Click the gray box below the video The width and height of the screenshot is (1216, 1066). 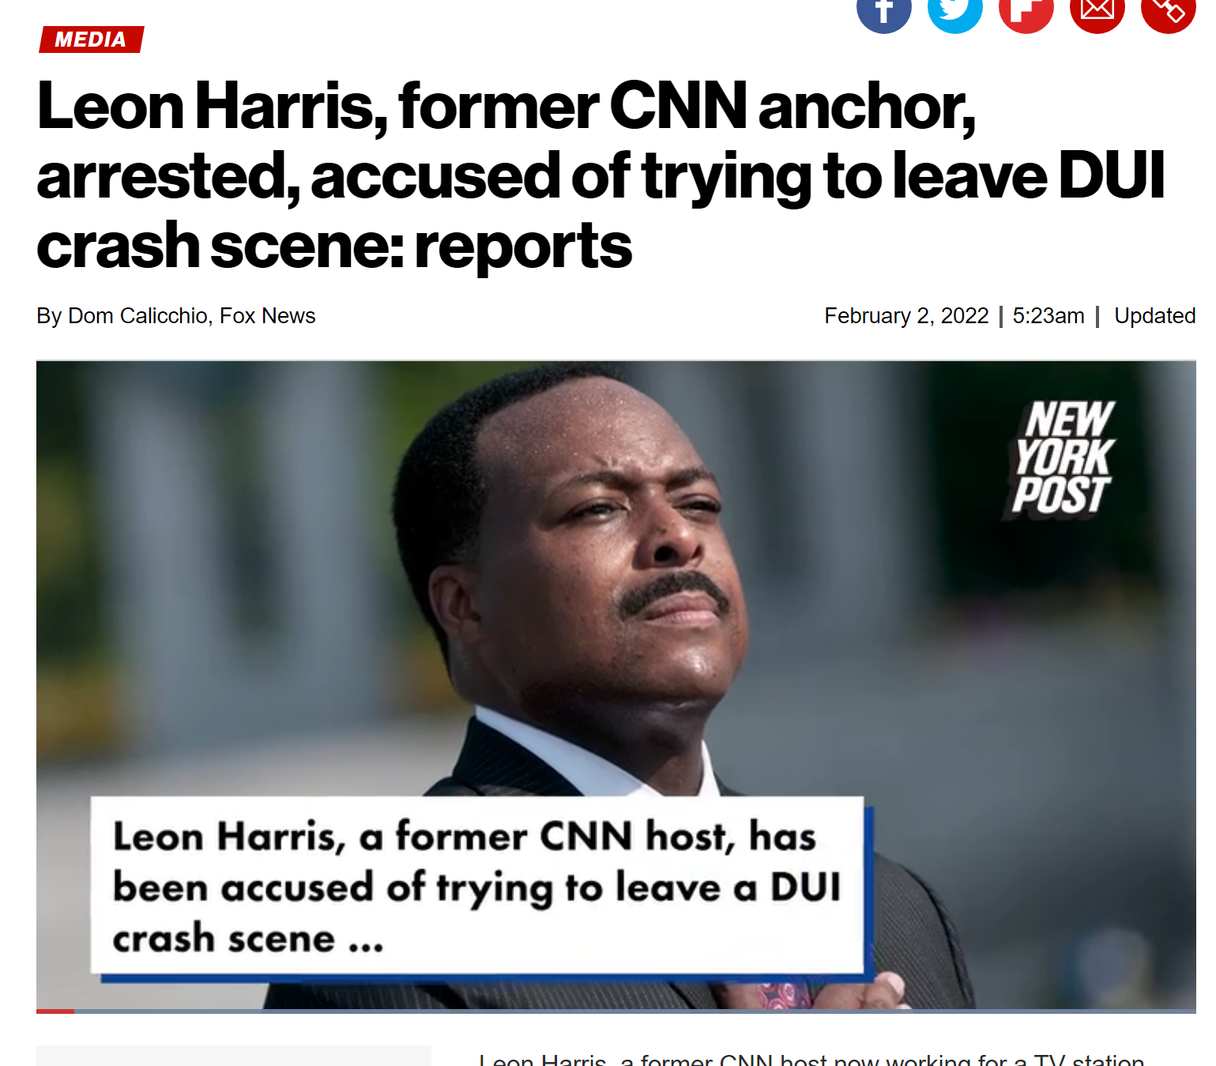[x=234, y=1056]
